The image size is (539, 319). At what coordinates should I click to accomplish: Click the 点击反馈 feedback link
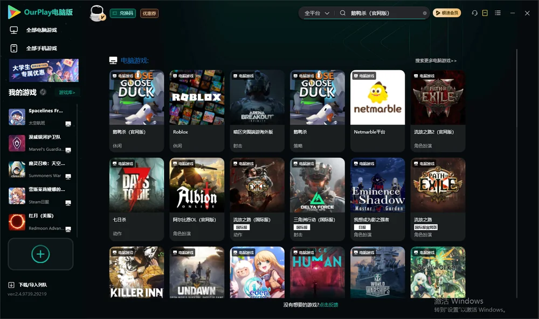tap(329, 305)
